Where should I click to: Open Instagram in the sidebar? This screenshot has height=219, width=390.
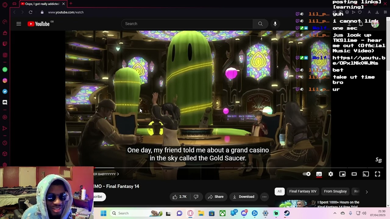pyautogui.click(x=5, y=81)
